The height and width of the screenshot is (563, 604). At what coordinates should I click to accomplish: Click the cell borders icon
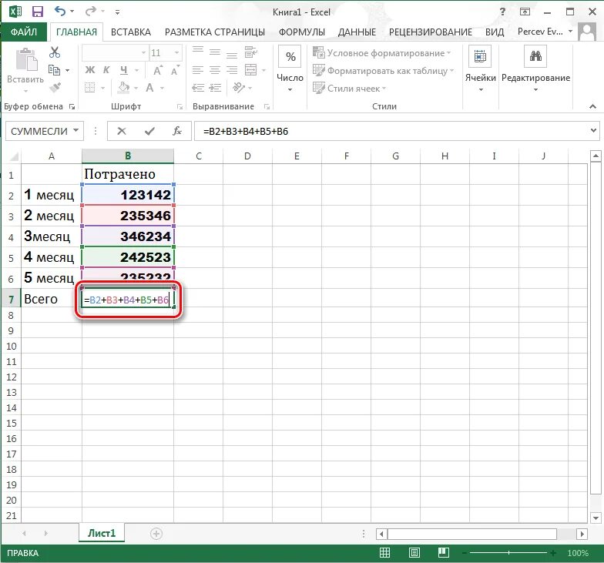(x=89, y=88)
